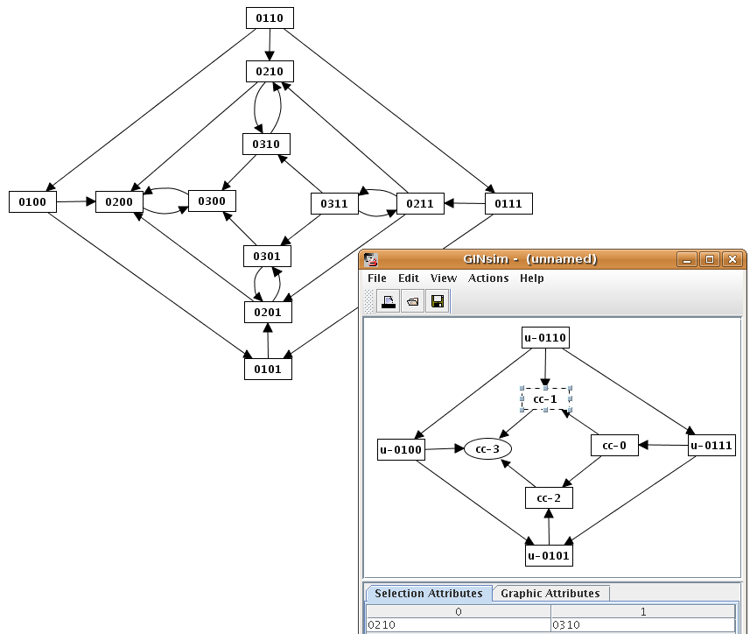The image size is (750, 634).
Task: Minimize the GINsim window
Action: [687, 259]
